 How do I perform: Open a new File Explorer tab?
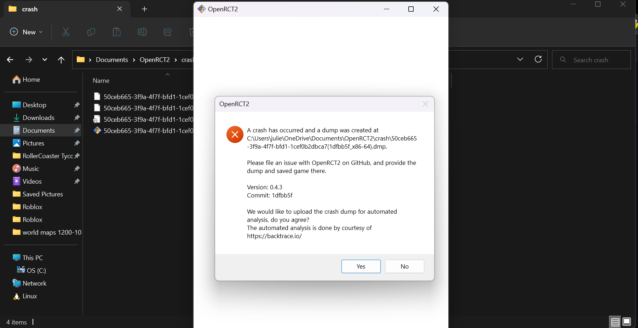pos(144,9)
